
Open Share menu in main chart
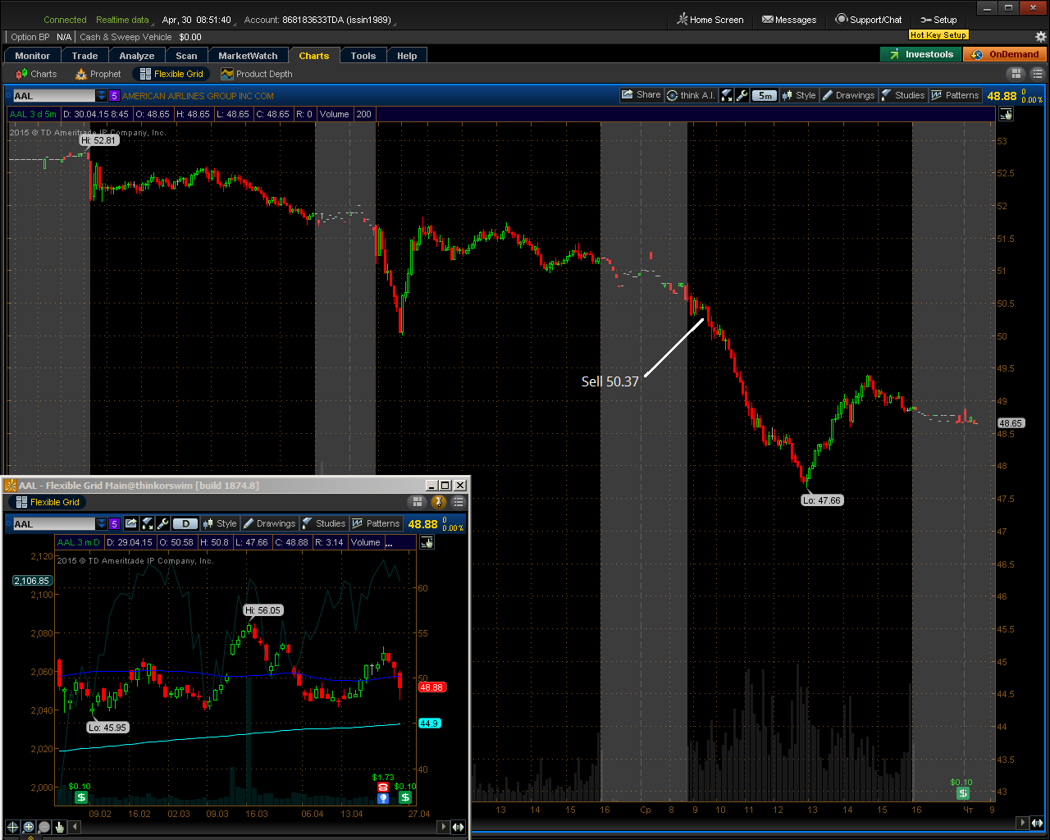pyautogui.click(x=641, y=95)
